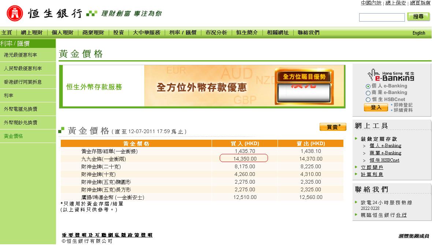Switch language to English
The width and height of the screenshot is (432, 245).
tap(419, 33)
